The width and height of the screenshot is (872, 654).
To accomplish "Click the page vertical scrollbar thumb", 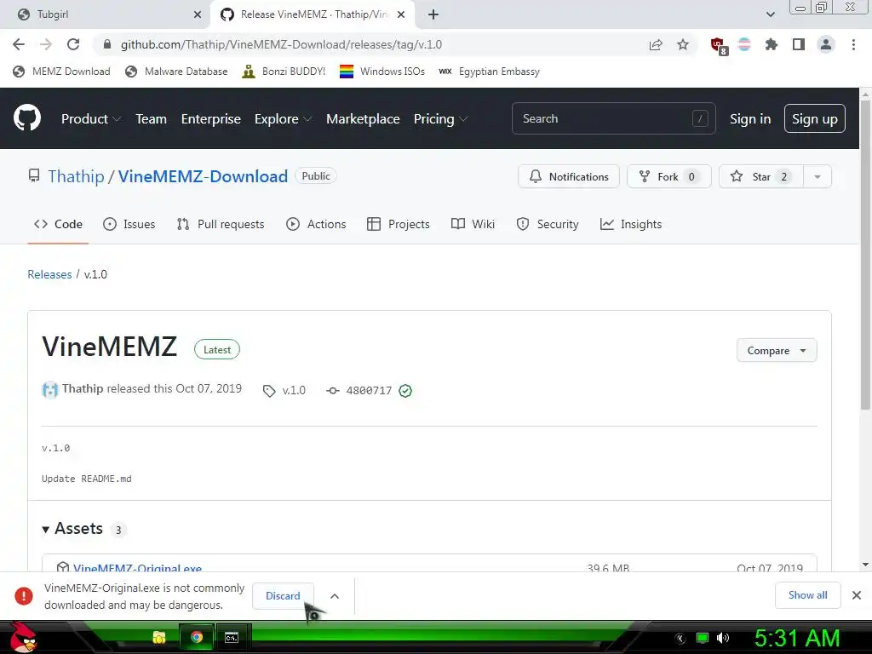I will coord(865,255).
